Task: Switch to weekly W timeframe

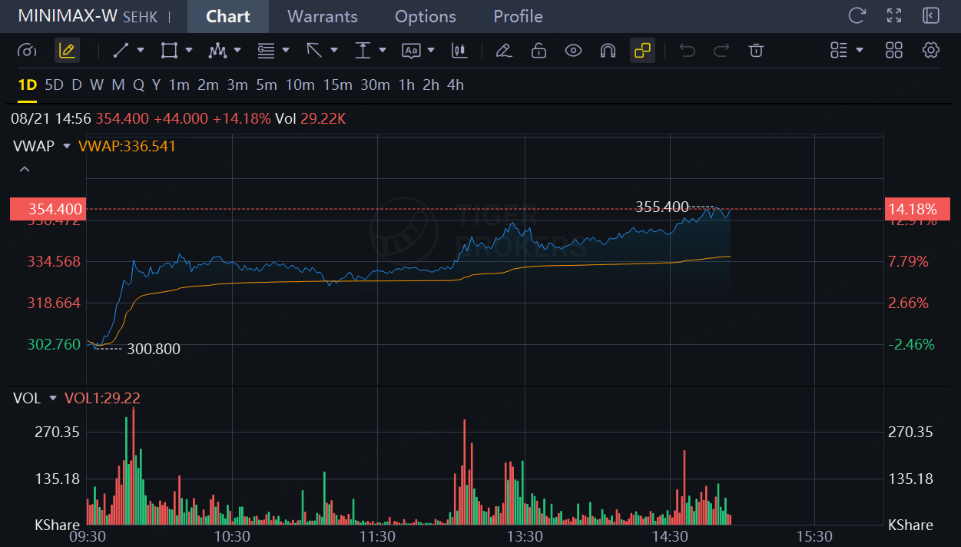Action: [x=97, y=85]
